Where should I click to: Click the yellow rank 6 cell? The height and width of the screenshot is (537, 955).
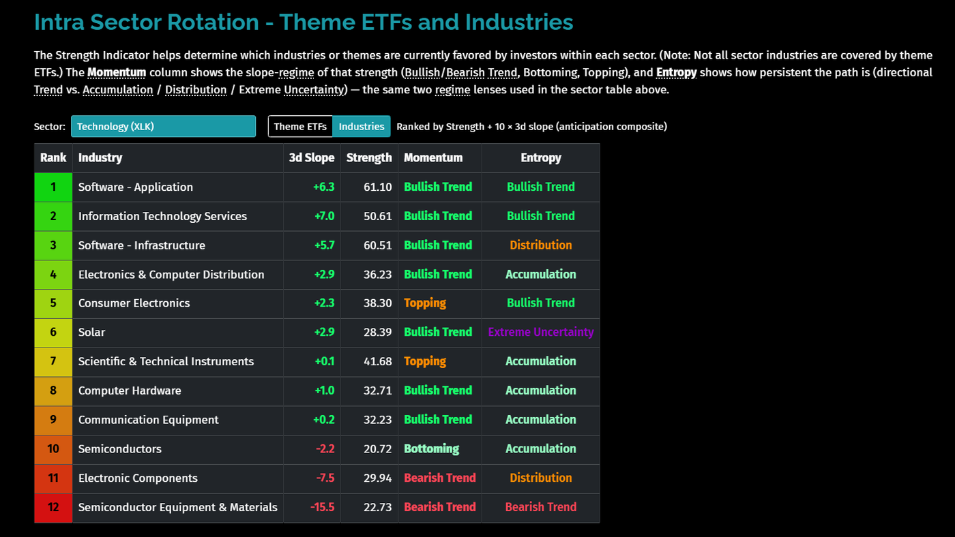pyautogui.click(x=53, y=332)
